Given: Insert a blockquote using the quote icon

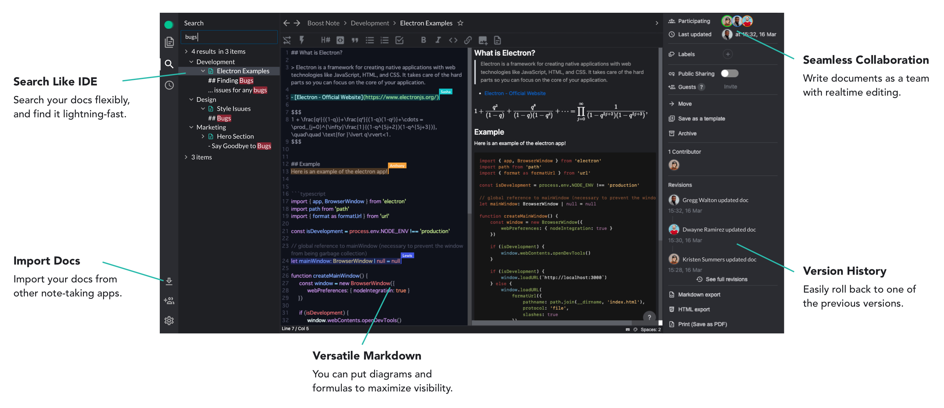Looking at the screenshot, I should pos(355,40).
